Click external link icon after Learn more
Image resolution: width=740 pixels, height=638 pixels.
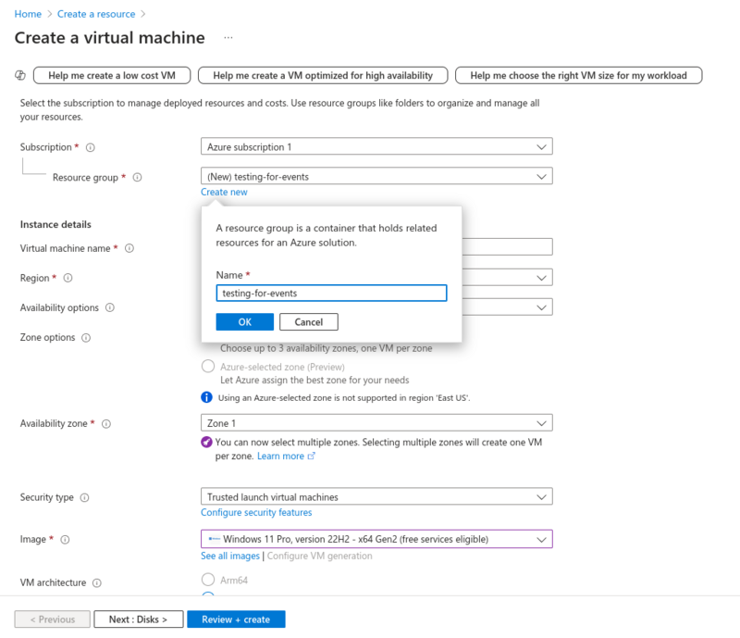(x=311, y=457)
